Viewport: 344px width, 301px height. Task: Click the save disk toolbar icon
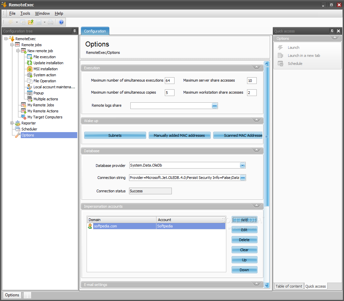[39, 22]
